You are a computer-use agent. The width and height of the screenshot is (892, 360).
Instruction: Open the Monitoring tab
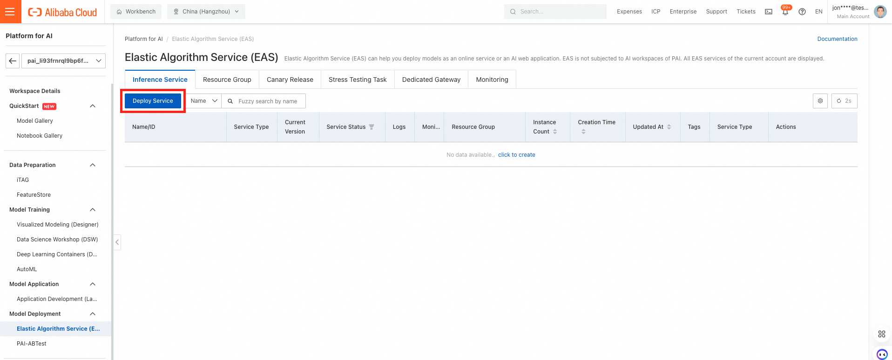(492, 80)
